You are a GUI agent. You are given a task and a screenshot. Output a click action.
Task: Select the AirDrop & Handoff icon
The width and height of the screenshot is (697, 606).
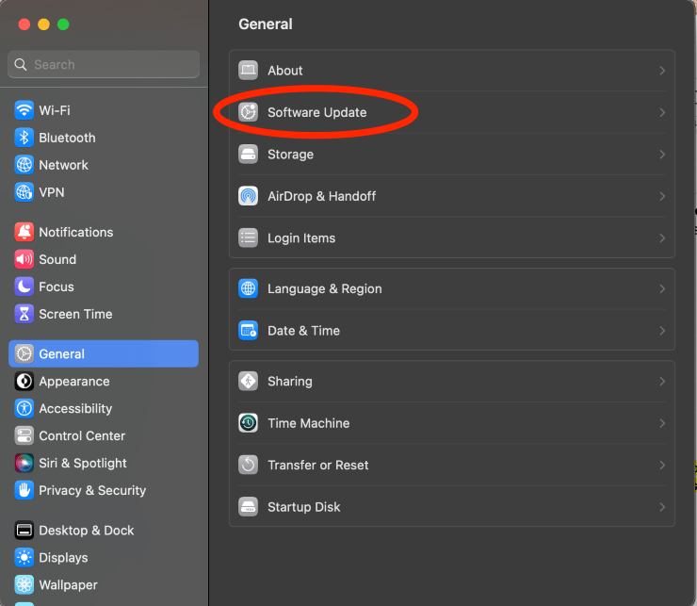click(x=248, y=196)
